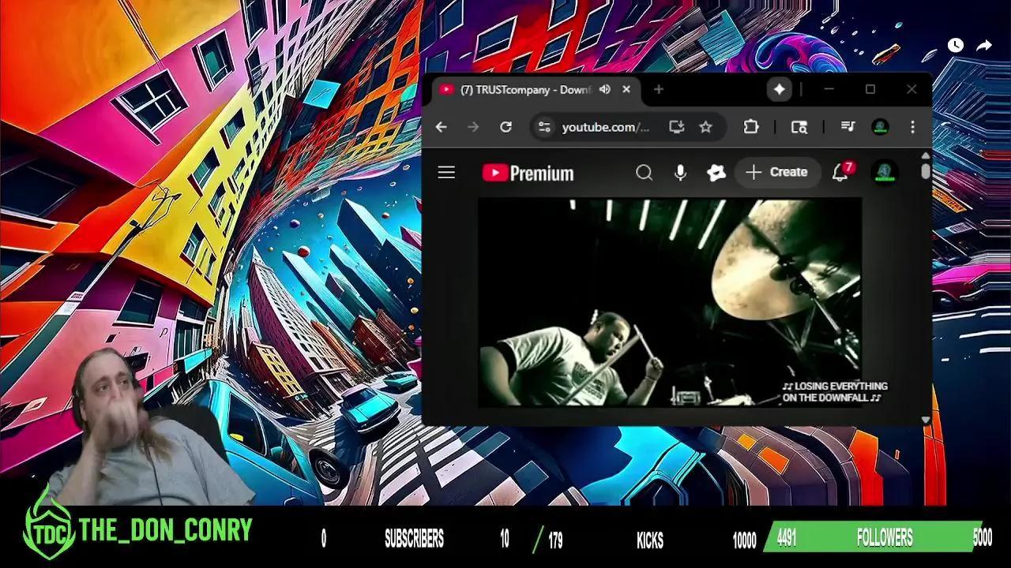Open the media controls icon in toolbar

click(x=848, y=127)
